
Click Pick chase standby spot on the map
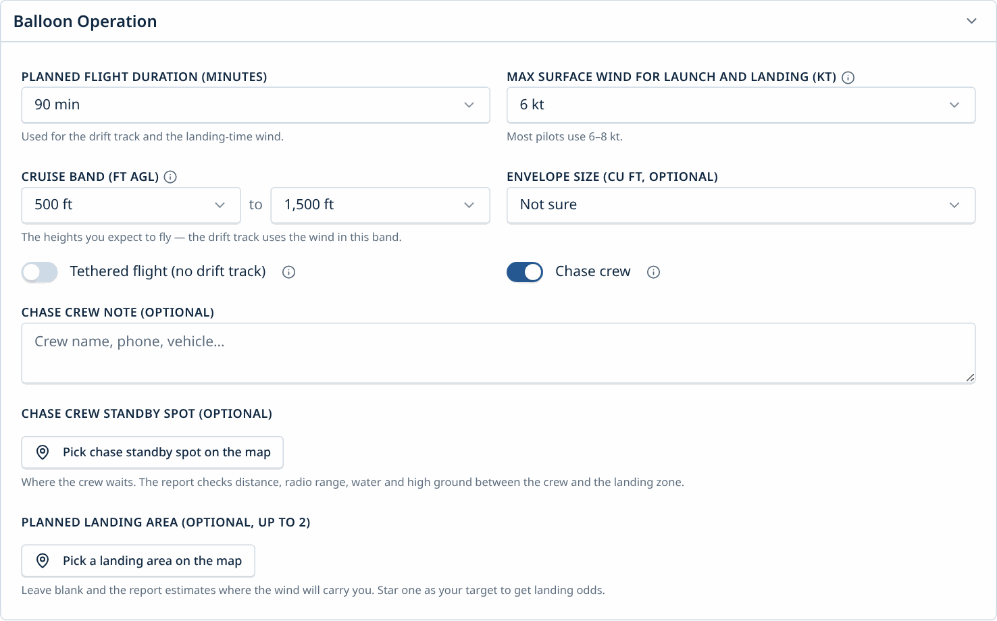(153, 452)
